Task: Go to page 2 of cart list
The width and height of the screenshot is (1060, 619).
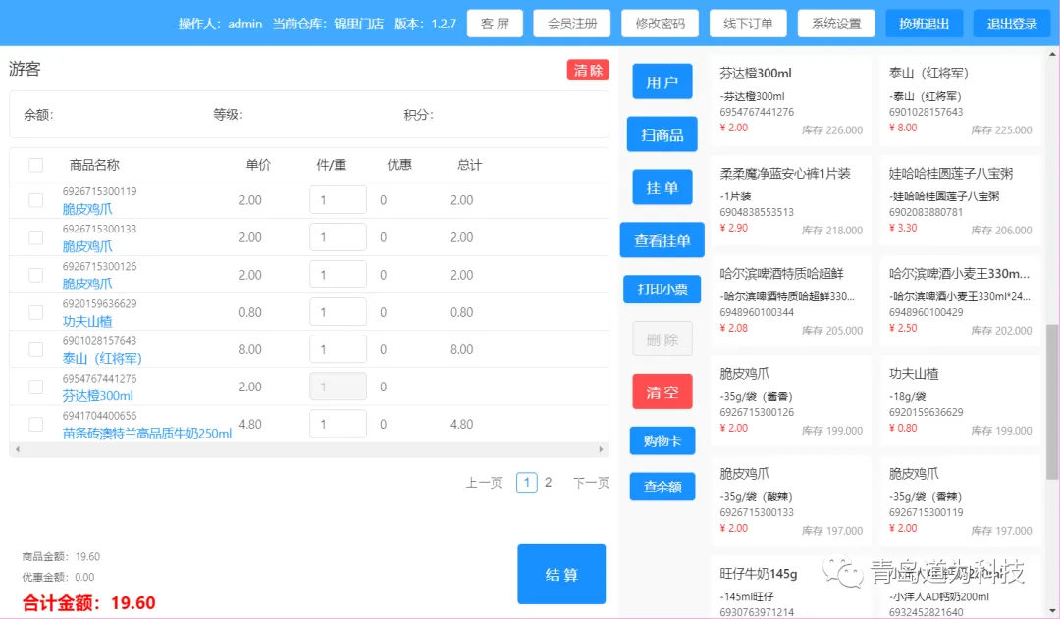Action: click(549, 483)
